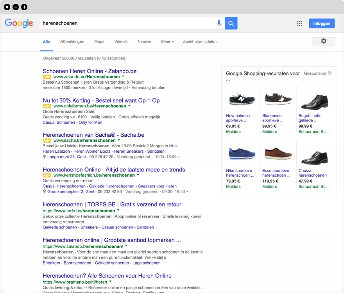Open Herenschoenen online Grootste aanbod topmerken link

(112, 240)
